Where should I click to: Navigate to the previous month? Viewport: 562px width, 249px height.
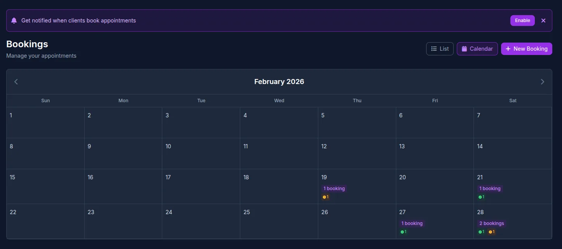[x=16, y=81]
